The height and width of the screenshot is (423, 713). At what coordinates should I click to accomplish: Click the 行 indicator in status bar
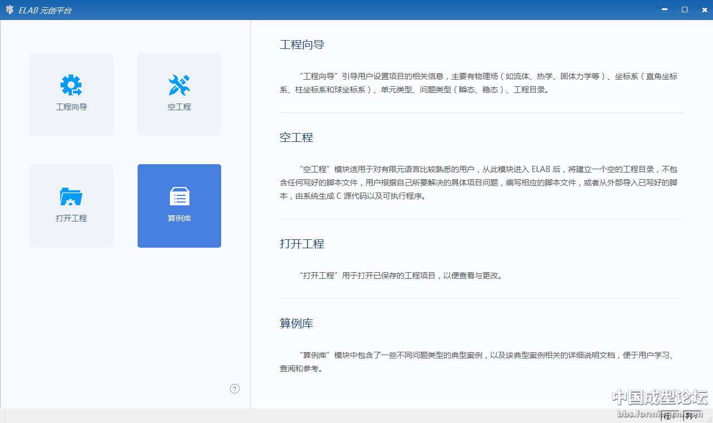click(x=667, y=416)
